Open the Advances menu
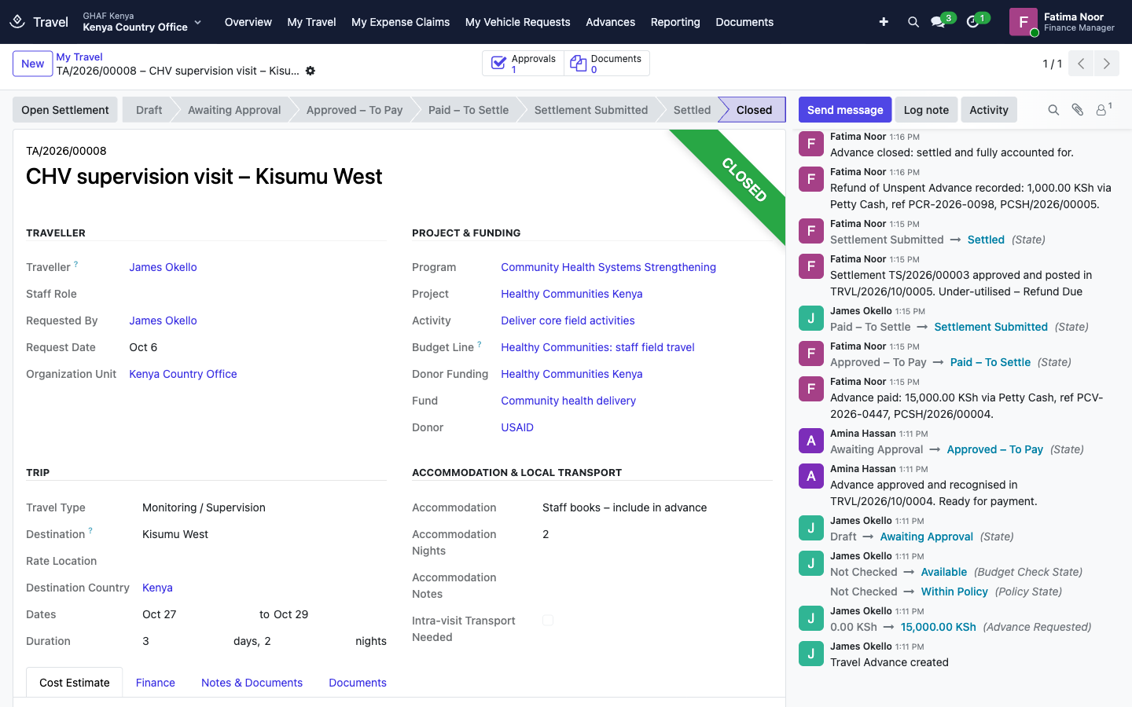 tap(611, 22)
